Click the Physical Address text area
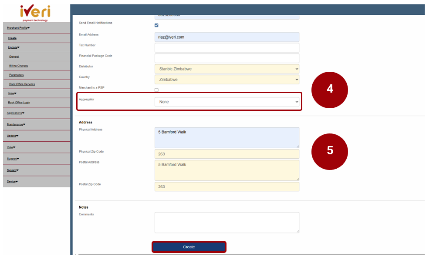Screen dimensions: 426x263 coord(227,138)
